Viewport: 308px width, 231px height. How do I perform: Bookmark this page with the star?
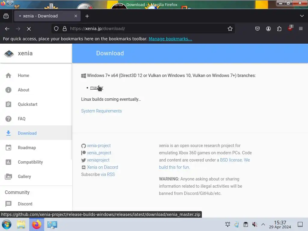click(230, 29)
